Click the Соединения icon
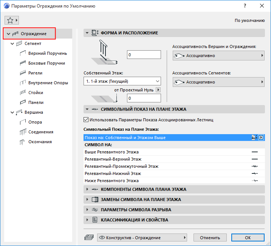 [x=23, y=132]
